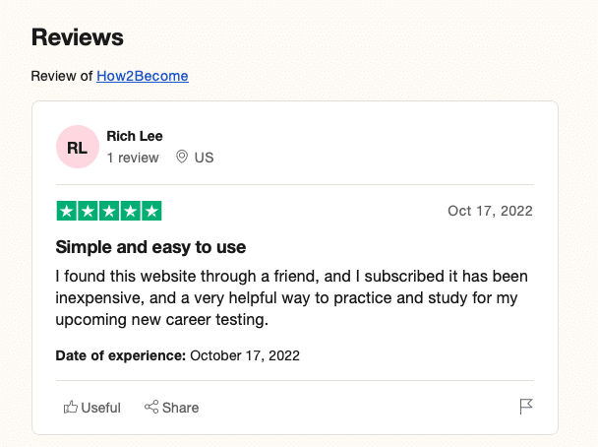This screenshot has height=447, width=598.
Task: Click the share nodes icon
Action: point(151,408)
